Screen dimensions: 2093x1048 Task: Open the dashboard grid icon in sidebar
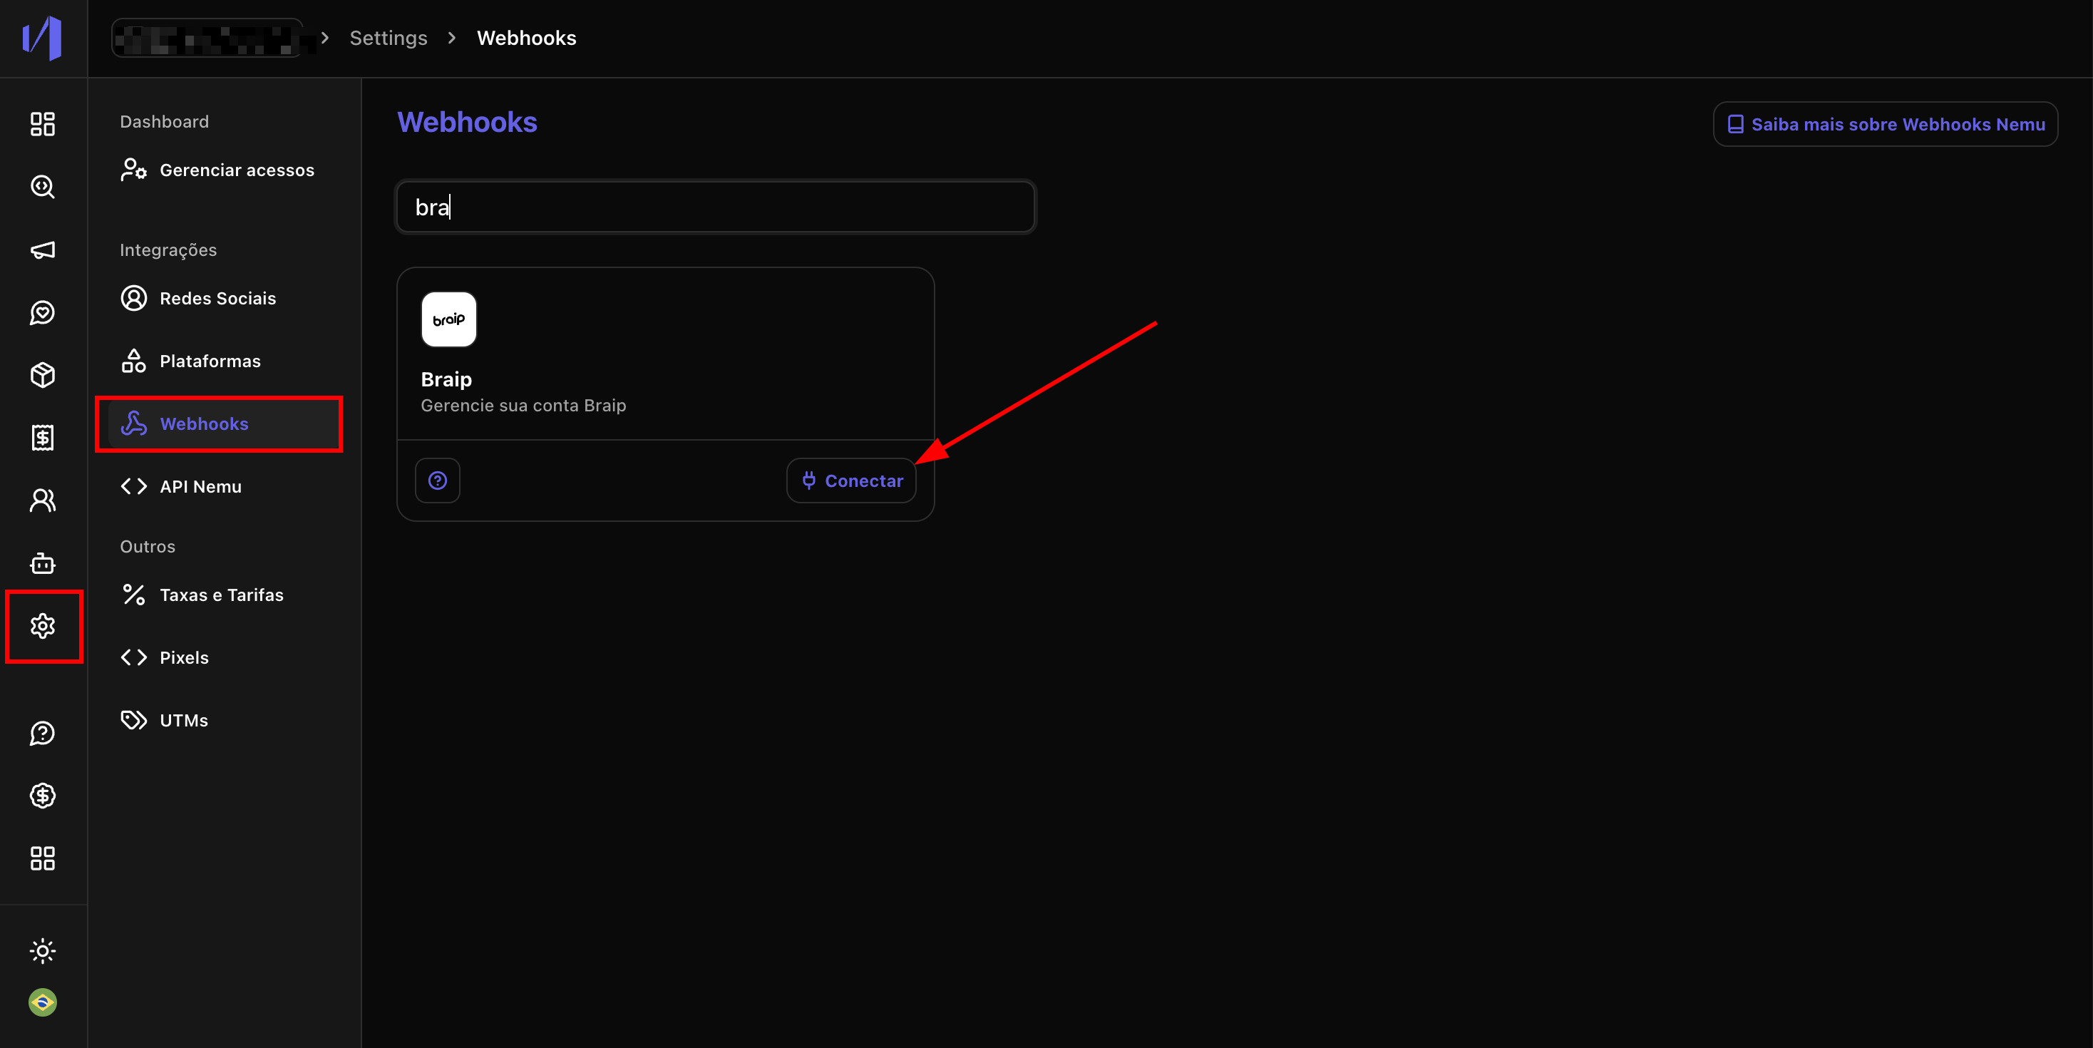[42, 124]
